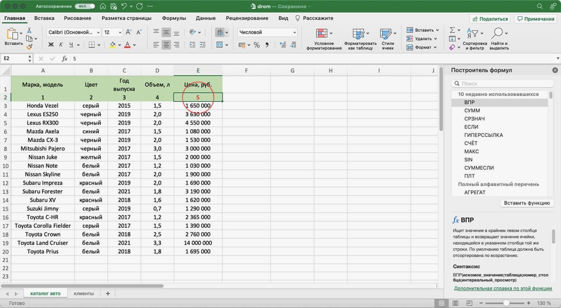Open the font name dropdown
Image resolution: width=561 pixels, height=308 pixels.
pyautogui.click(x=74, y=32)
